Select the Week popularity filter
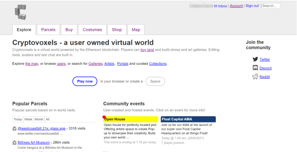 (x=28, y=119)
